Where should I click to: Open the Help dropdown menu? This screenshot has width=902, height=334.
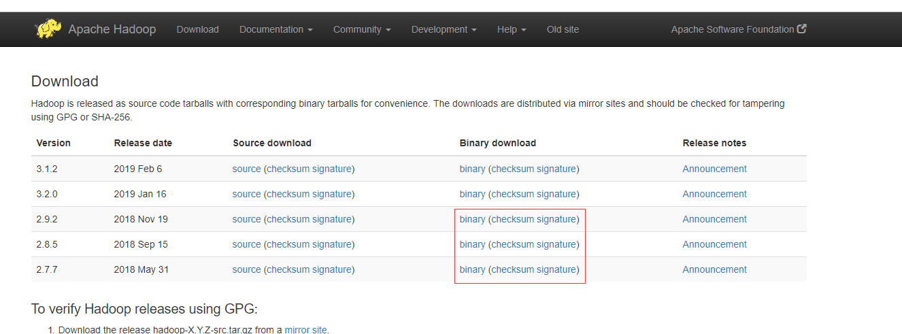point(512,29)
